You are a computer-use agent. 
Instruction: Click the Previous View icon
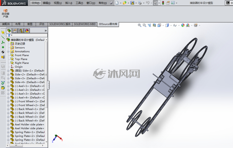(x=149, y=25)
